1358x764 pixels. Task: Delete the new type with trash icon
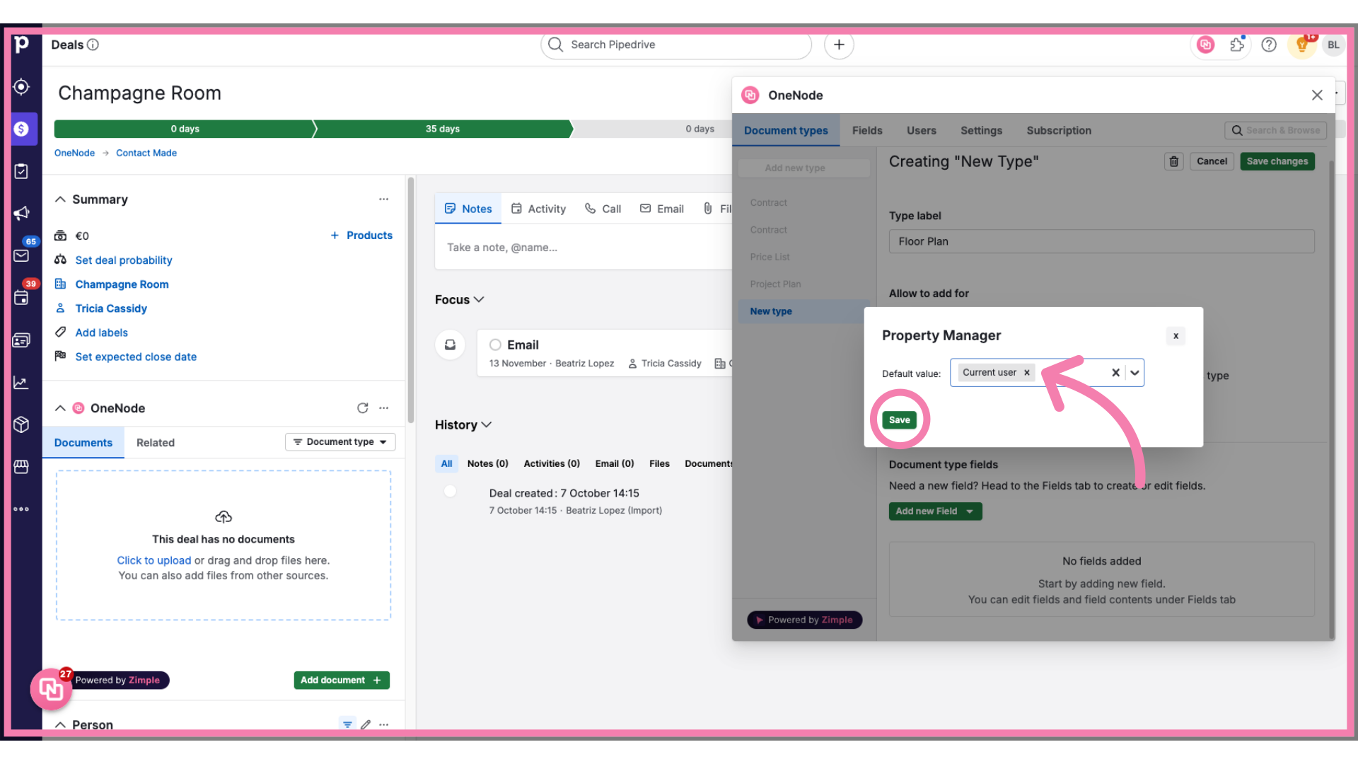(1174, 161)
